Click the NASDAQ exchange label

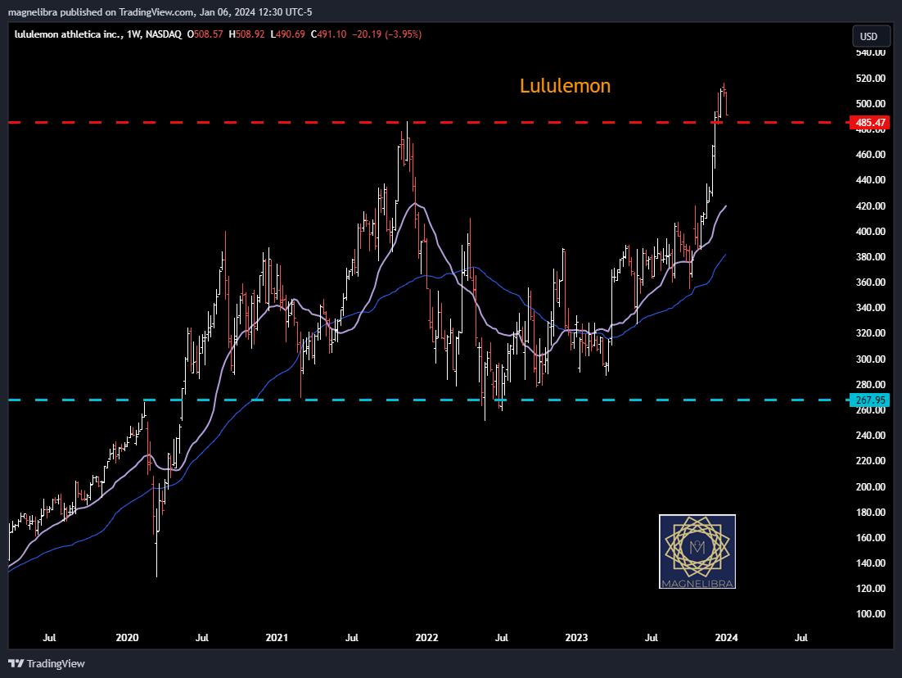164,34
